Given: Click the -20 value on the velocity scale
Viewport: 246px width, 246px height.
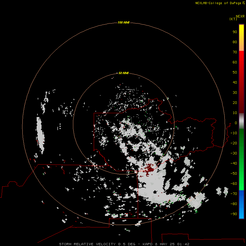Looking at the screenshot, I should click(234, 143).
